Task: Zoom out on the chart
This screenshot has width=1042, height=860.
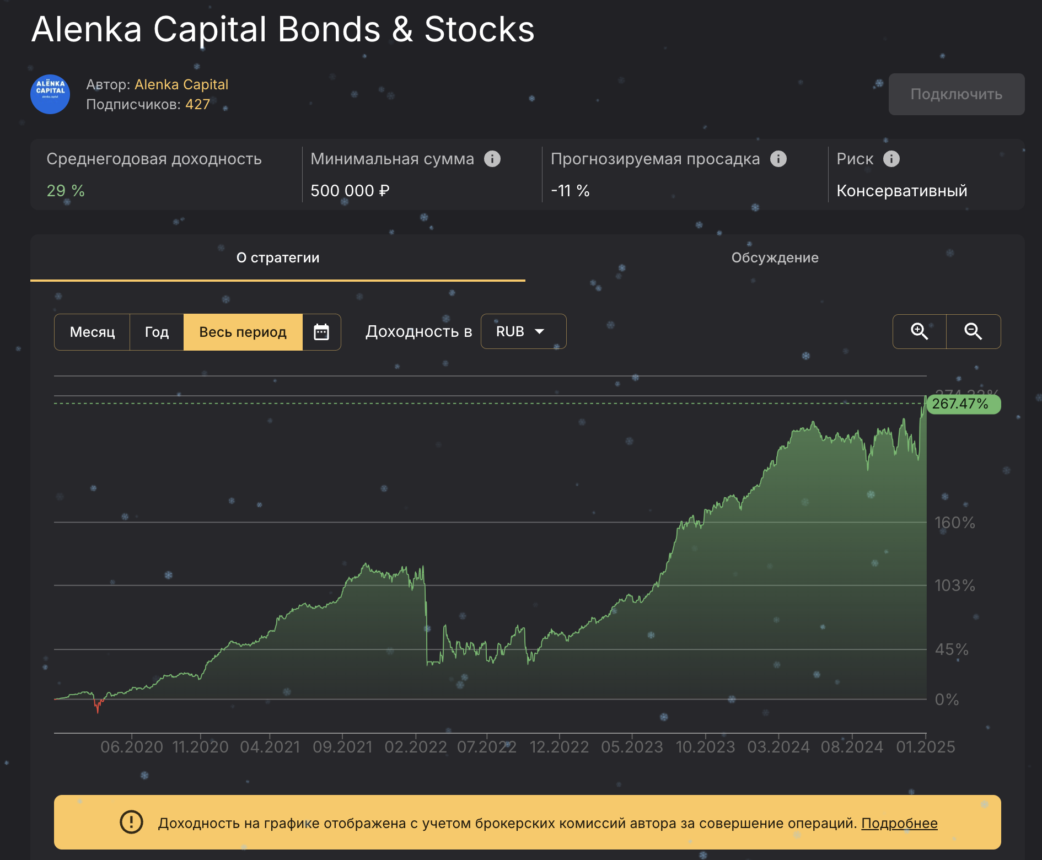Action: 973,331
